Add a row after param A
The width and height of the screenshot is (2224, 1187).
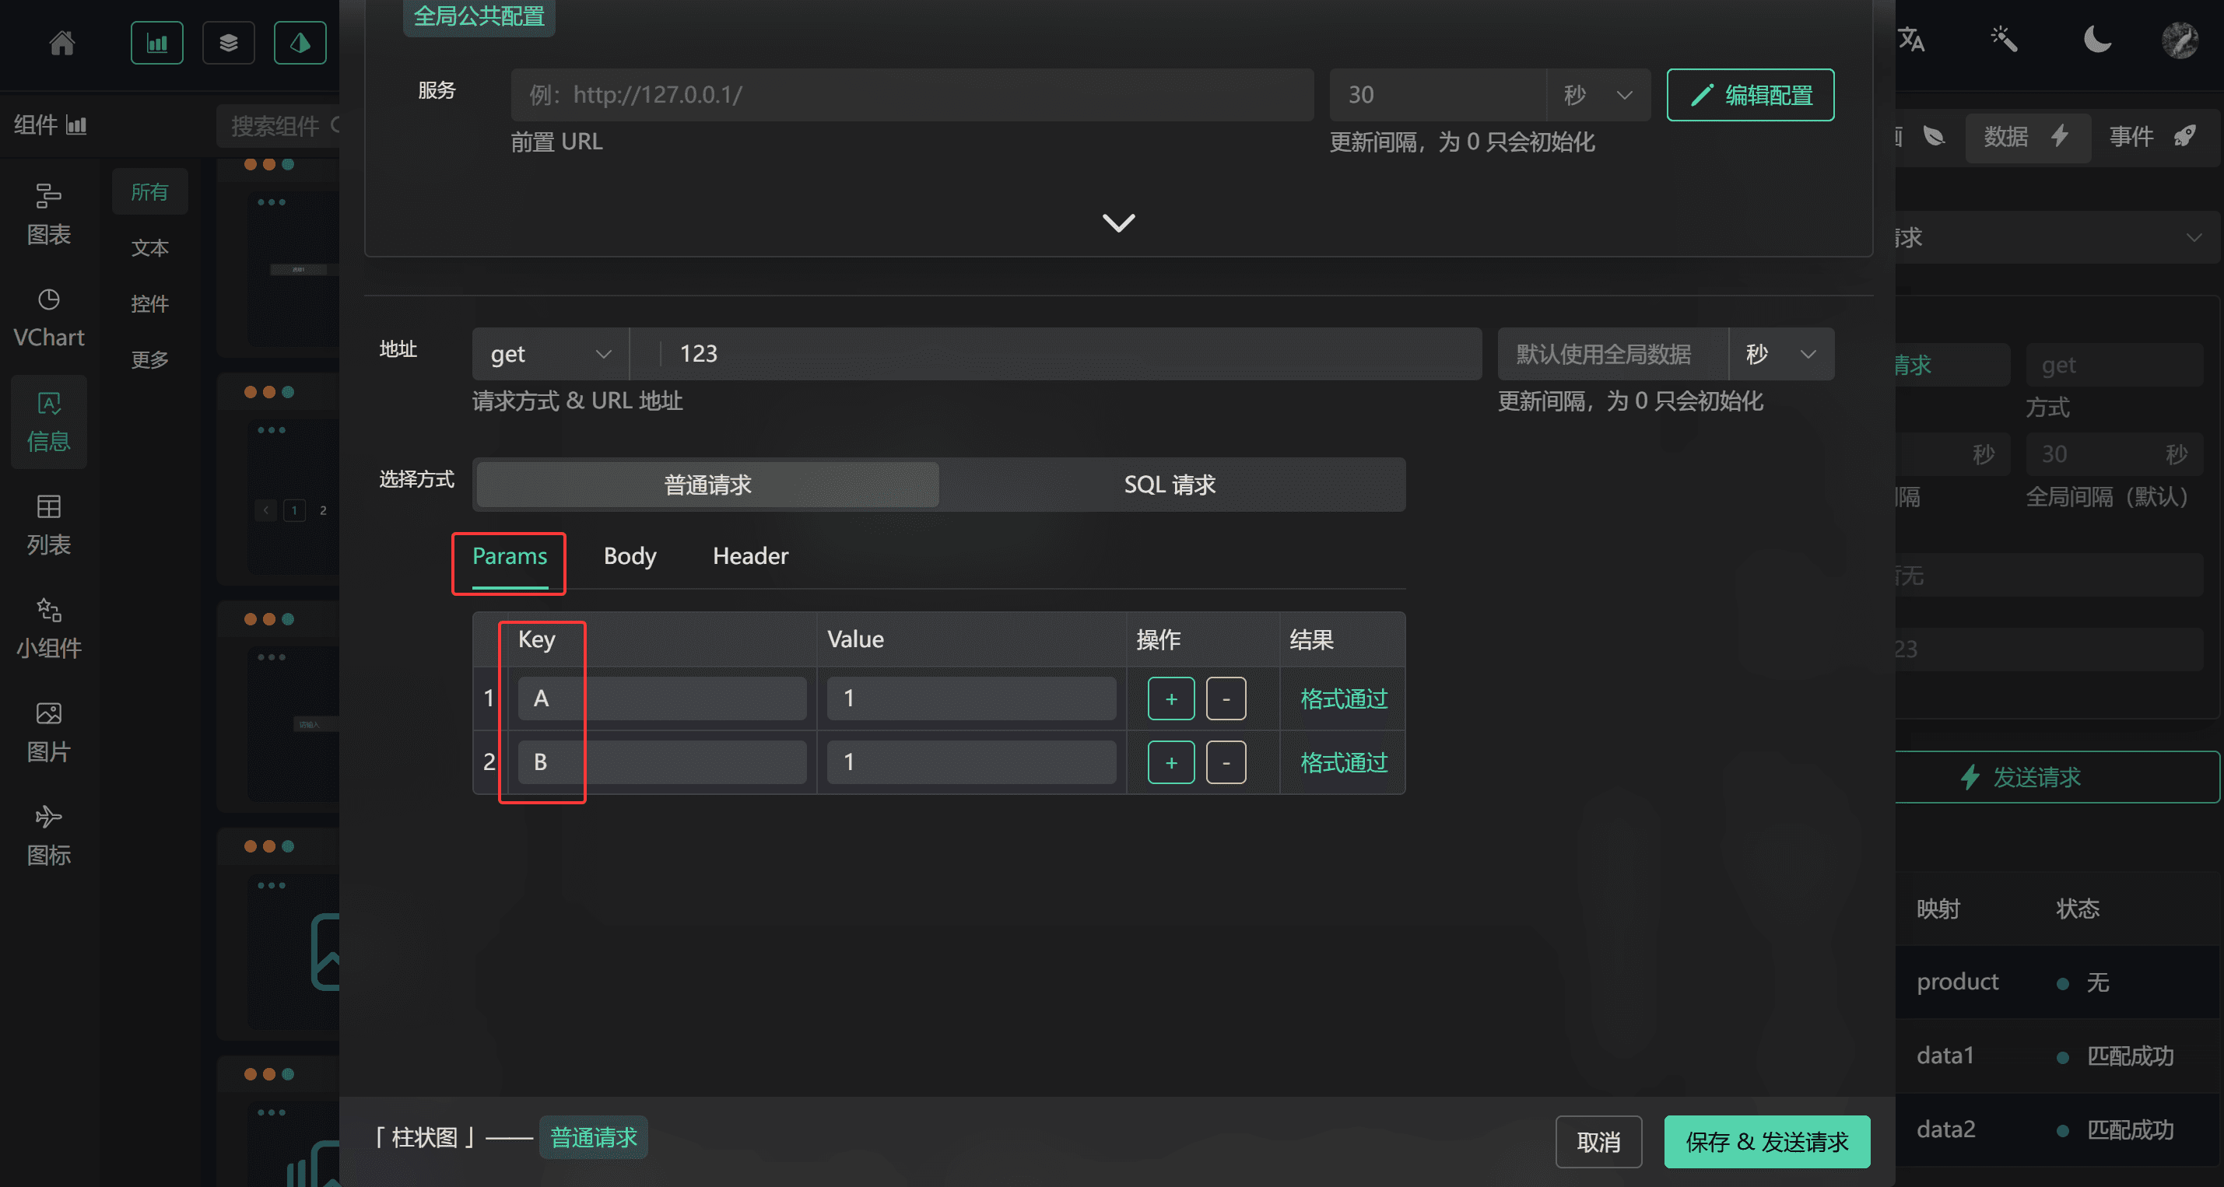coord(1170,699)
